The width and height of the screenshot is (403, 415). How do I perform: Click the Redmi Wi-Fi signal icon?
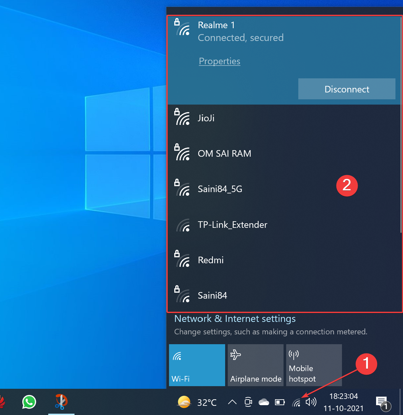point(182,259)
